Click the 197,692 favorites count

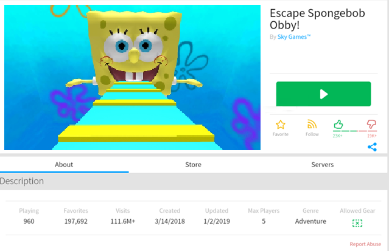(76, 221)
